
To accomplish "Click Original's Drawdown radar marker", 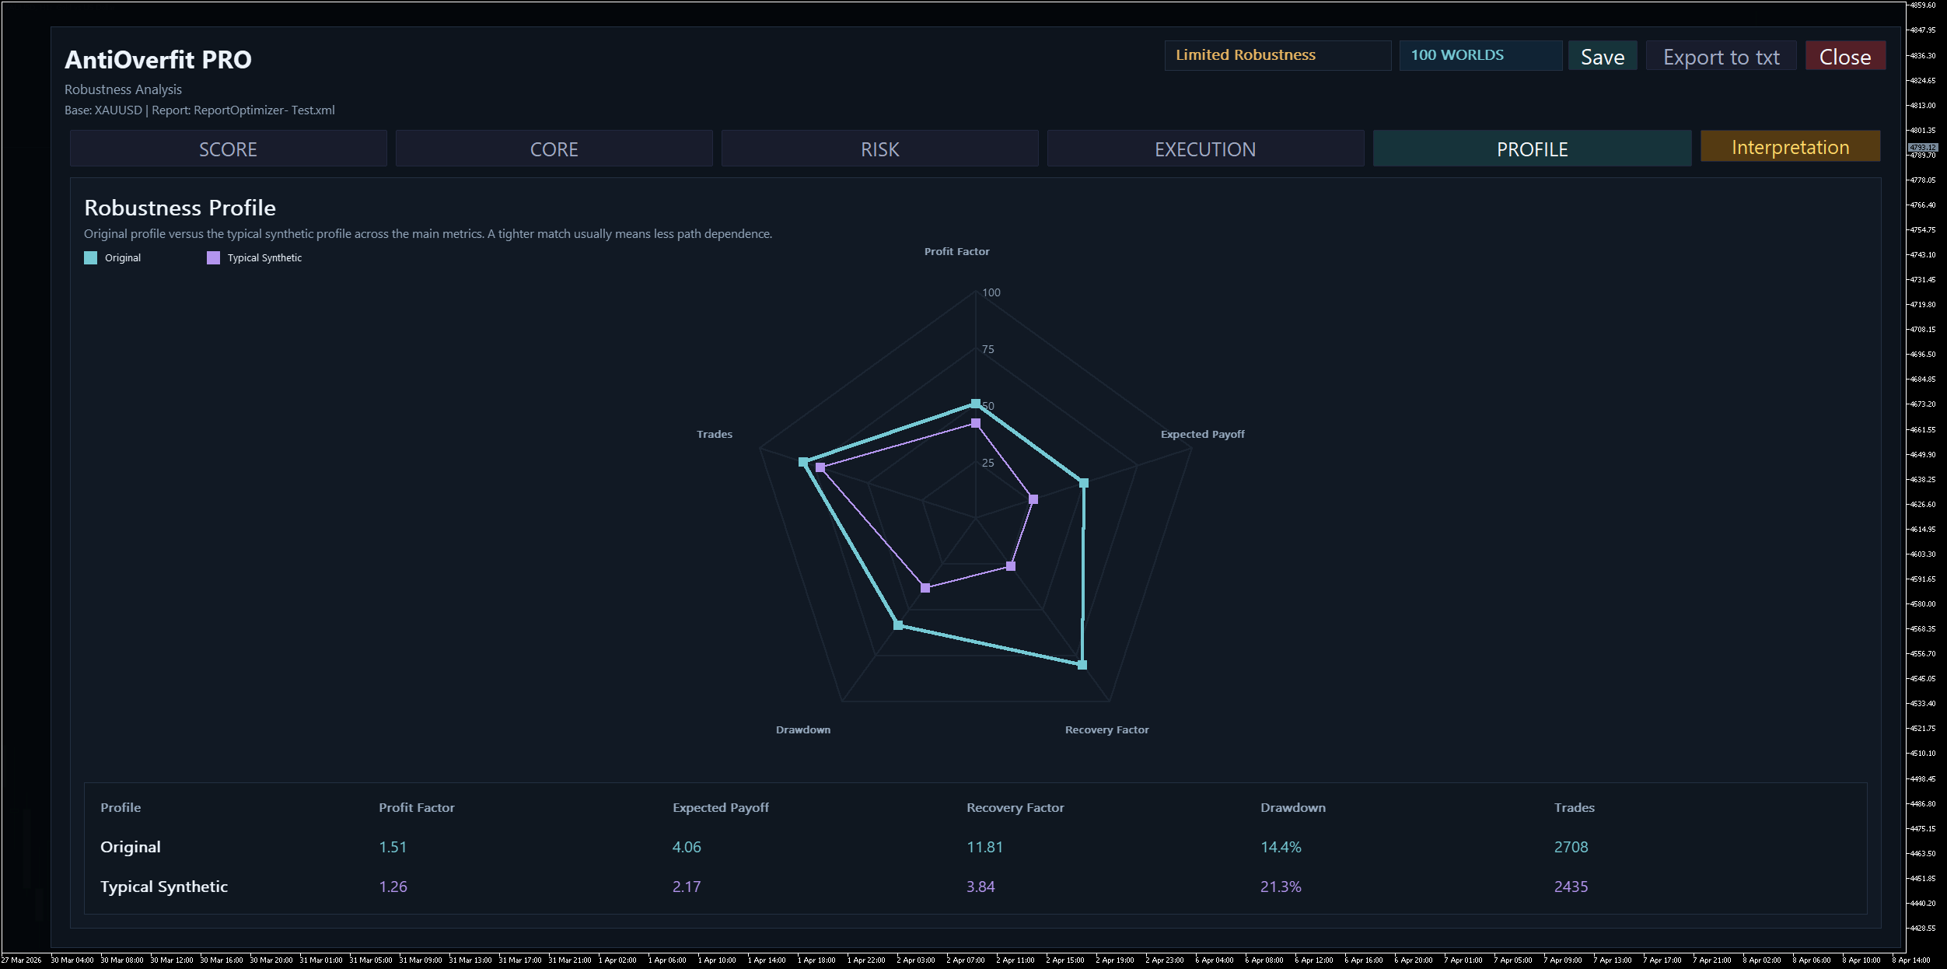I will (898, 625).
